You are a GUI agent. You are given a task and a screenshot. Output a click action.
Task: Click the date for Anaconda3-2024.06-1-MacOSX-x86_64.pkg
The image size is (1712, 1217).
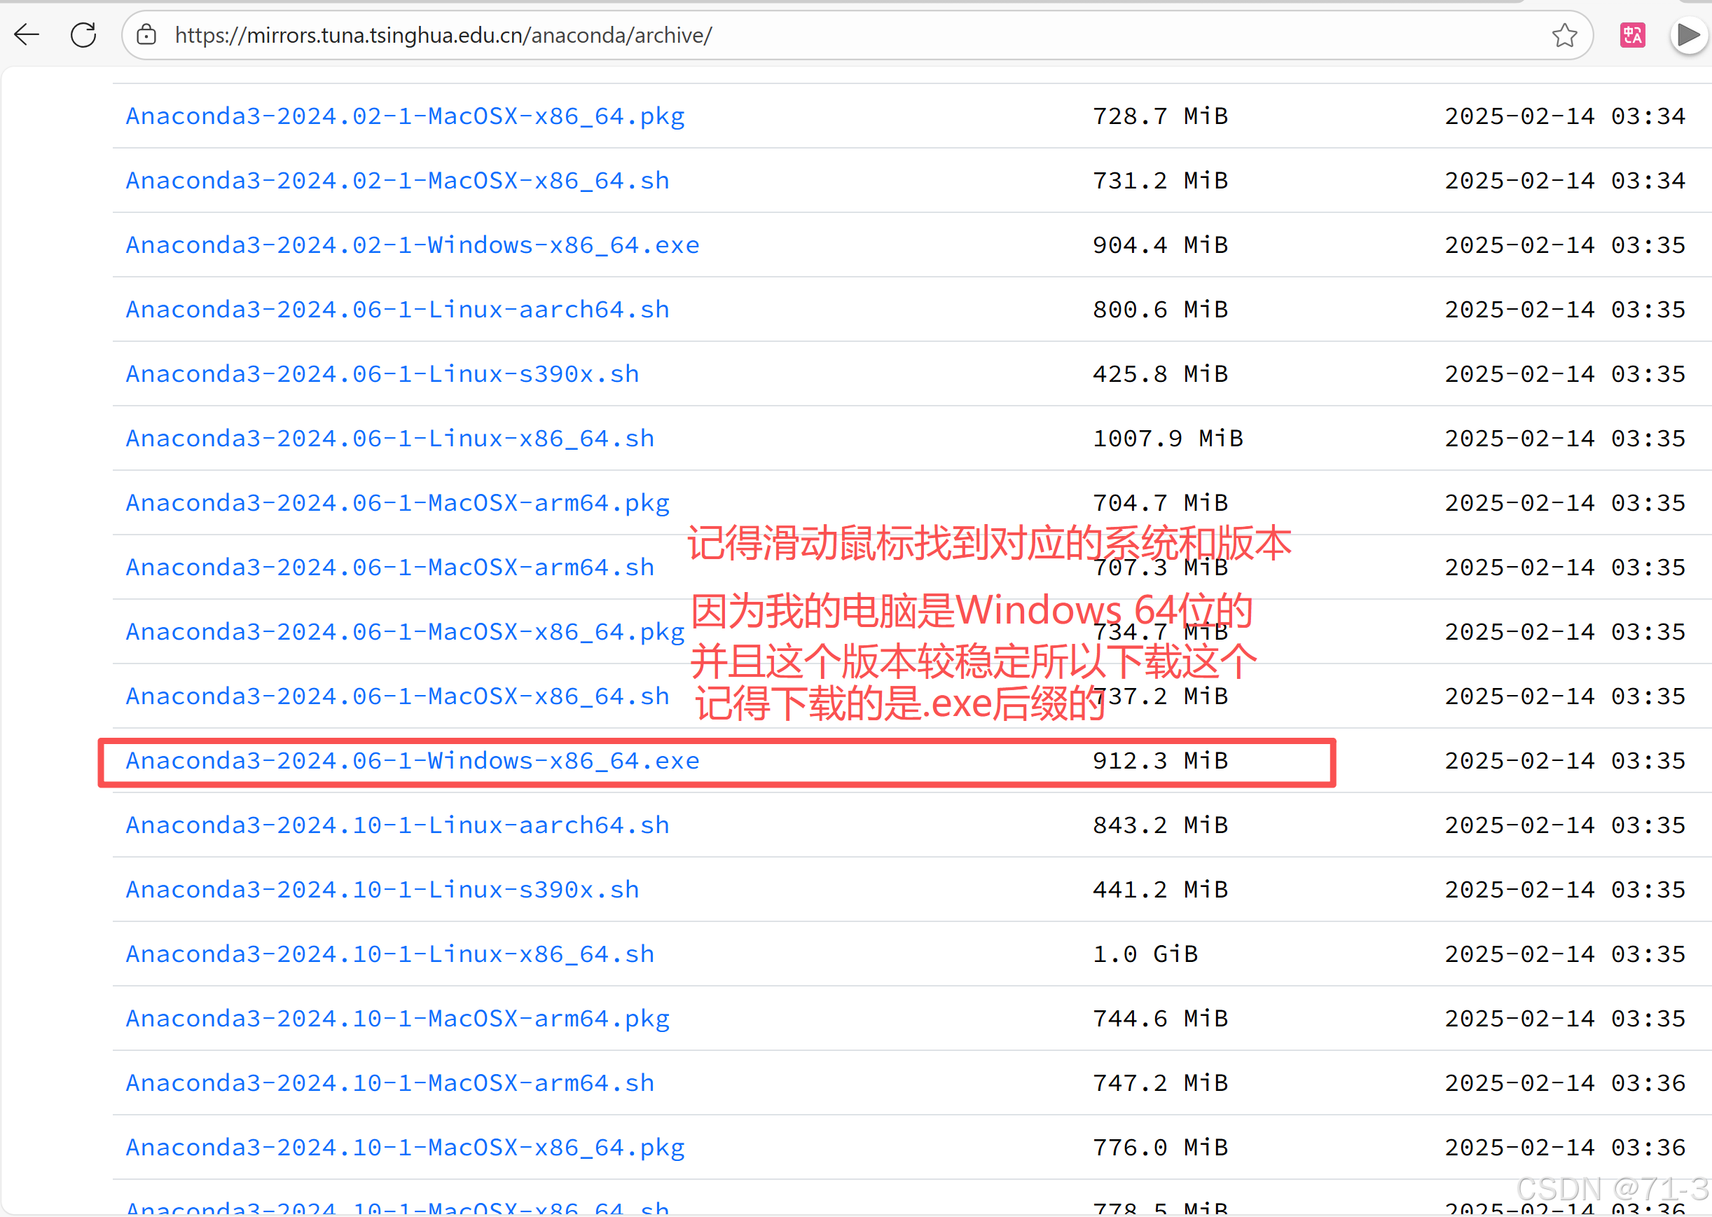pyautogui.click(x=1565, y=632)
